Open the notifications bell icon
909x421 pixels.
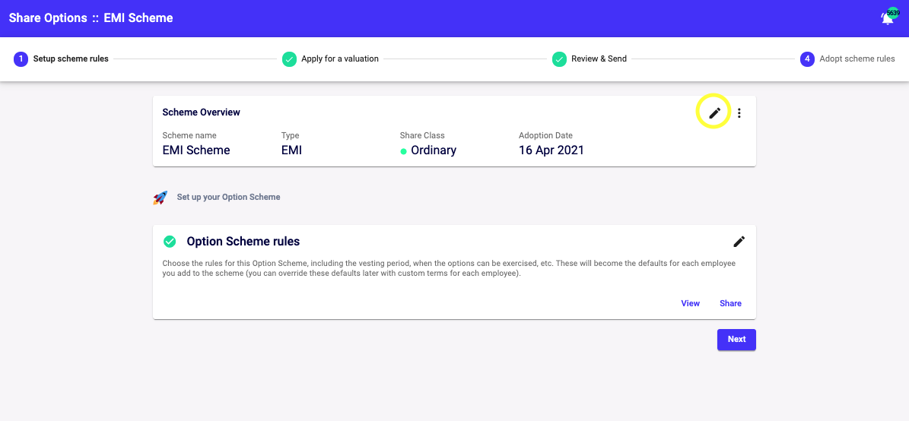coord(888,18)
